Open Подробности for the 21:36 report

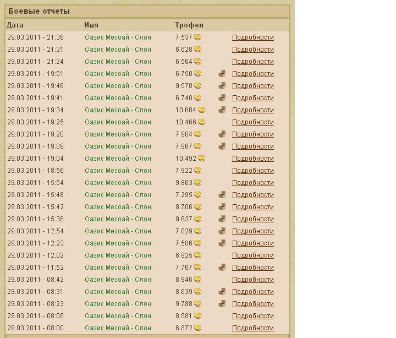pyautogui.click(x=253, y=37)
